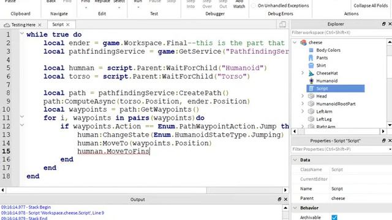Click Step Out in Debugger
Viewport: 392px width, 220px height.
(223, 4)
